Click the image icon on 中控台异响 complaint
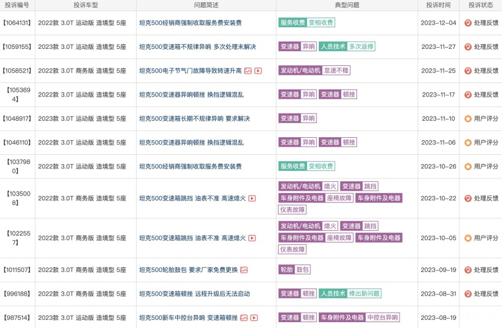Viewport: 502px width, 328px height. pos(244,318)
